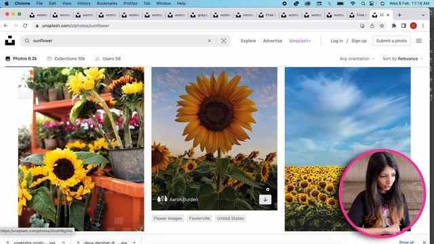The height and width of the screenshot is (244, 434).
Task: Open the Explore link
Action: tap(248, 41)
